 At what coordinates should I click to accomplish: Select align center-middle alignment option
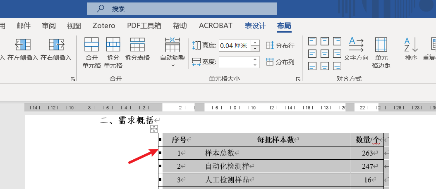point(325,54)
